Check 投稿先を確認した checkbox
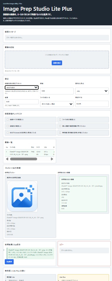Image resolution: width=112 pixels, height=281 pixels. [8, 126]
